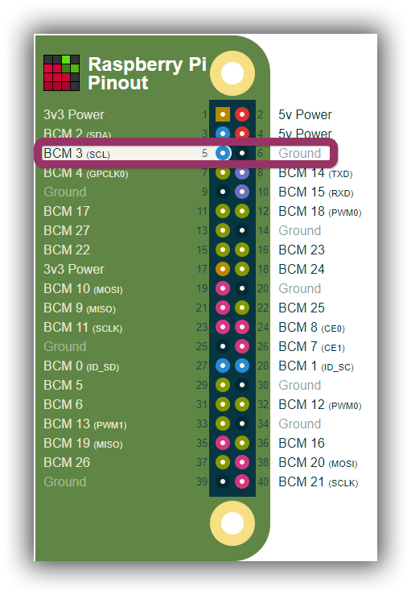Click the red pin 2 circle
Screen dimensions: 411x595
coord(242,114)
